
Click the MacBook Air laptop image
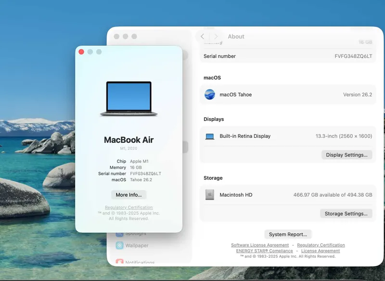[x=128, y=99]
